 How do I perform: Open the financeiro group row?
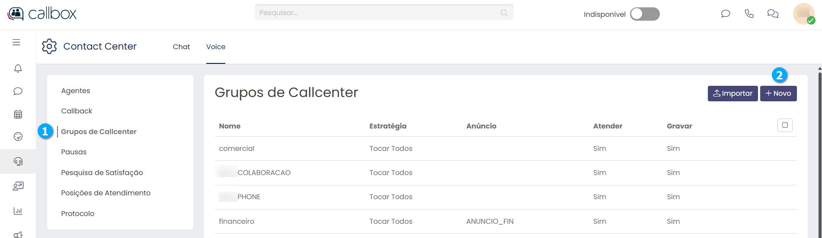tap(237, 222)
